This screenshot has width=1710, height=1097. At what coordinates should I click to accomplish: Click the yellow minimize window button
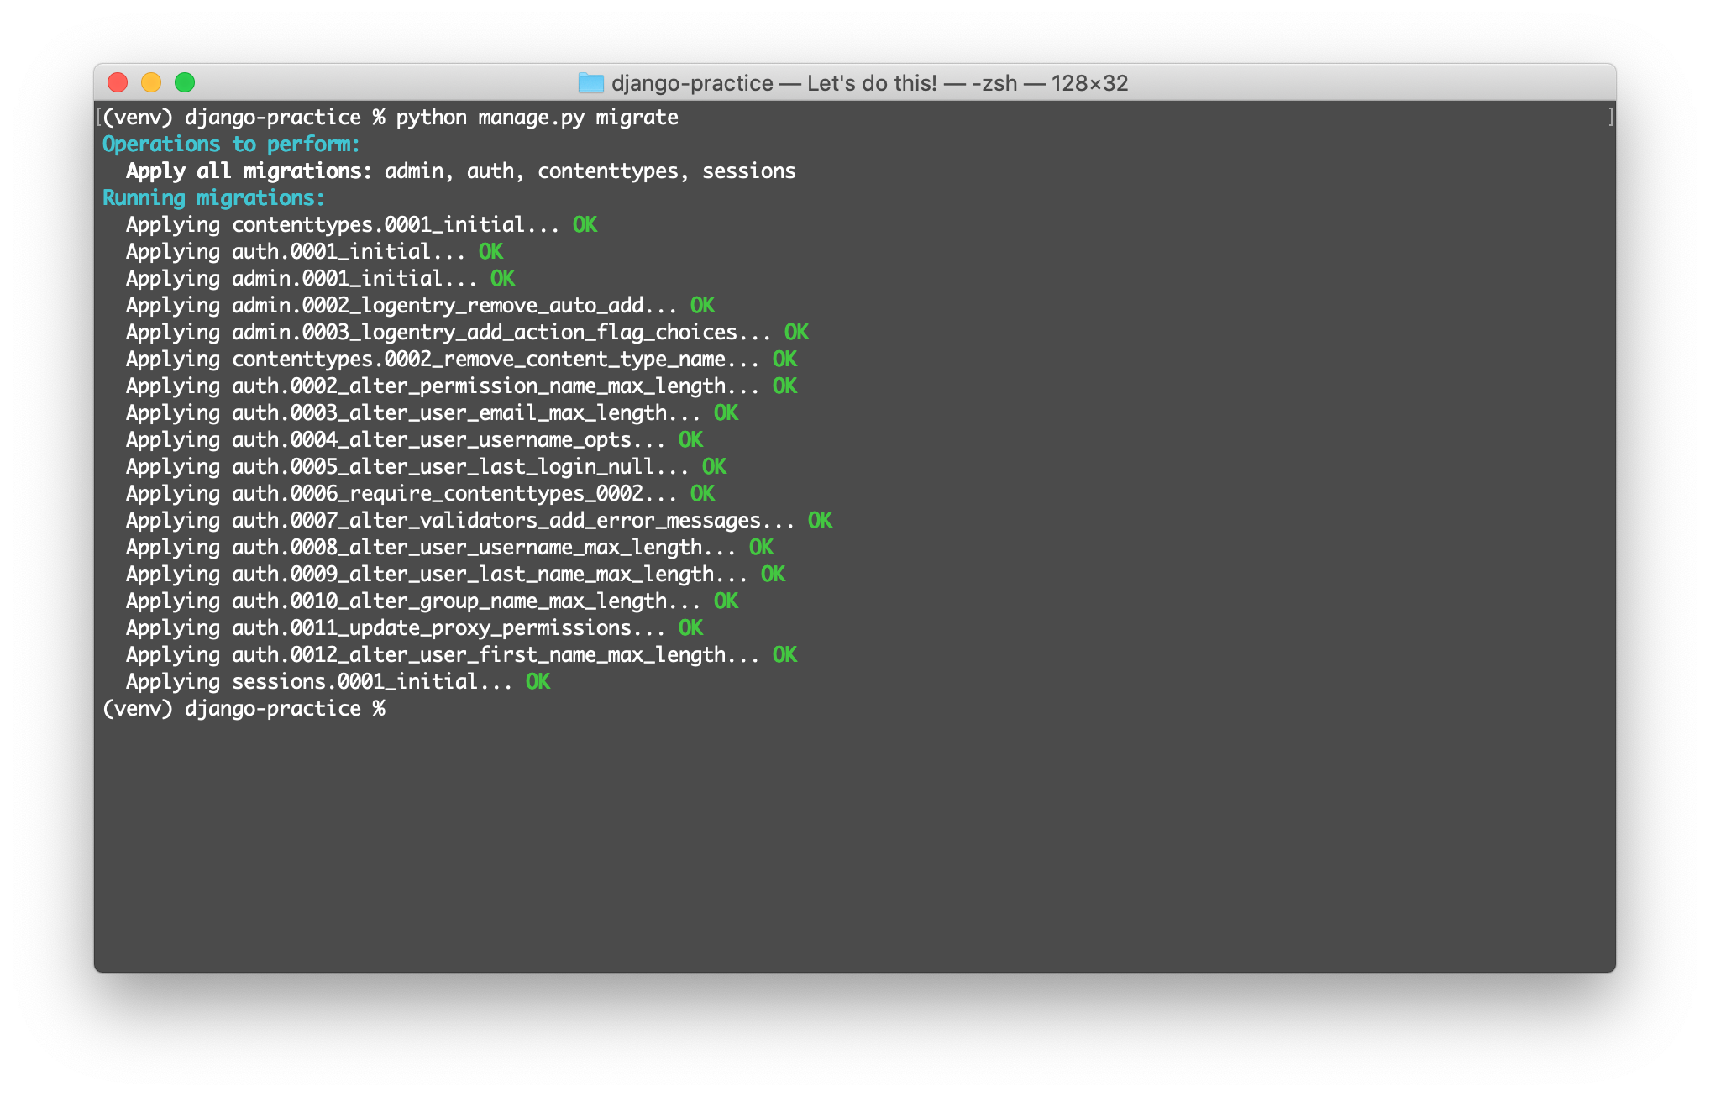[151, 82]
